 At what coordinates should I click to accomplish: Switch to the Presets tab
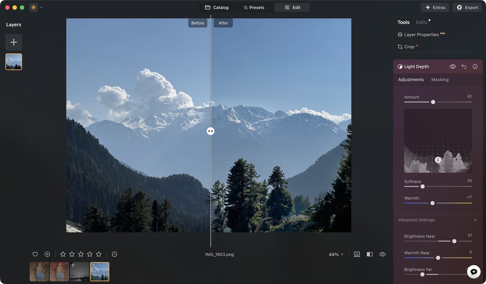[x=254, y=8]
